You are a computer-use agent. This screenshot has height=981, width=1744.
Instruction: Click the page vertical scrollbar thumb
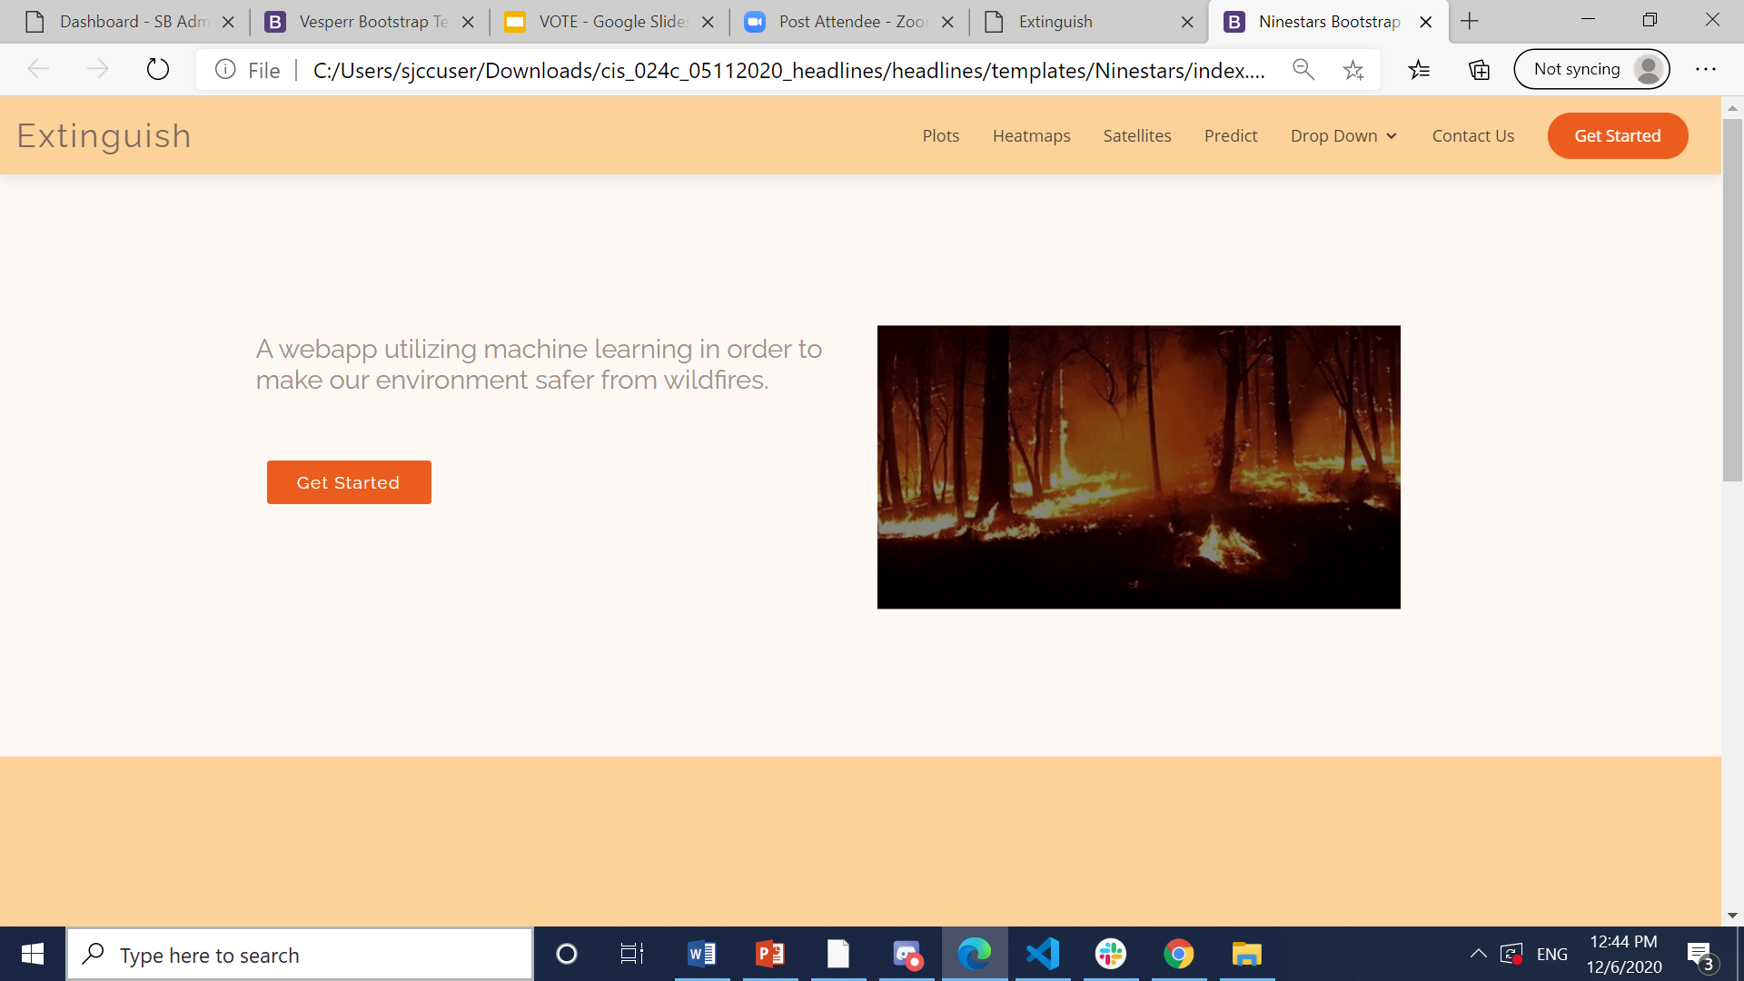tap(1732, 300)
